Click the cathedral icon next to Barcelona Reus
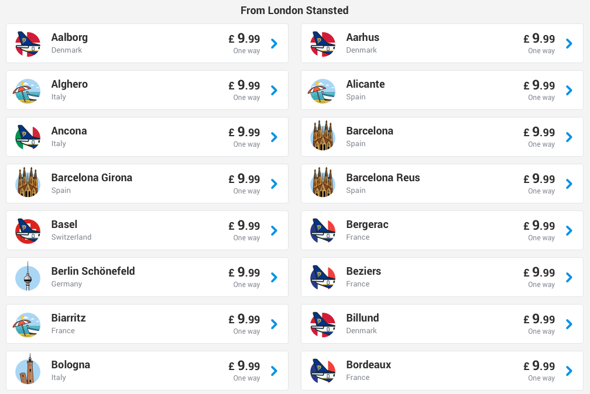Screen dimensions: 590x394 (323, 182)
